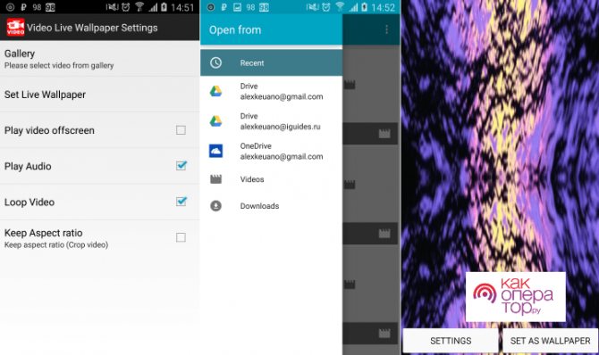
Task: Tap the red Video Live Wallpaper app icon
Action: [x=16, y=28]
